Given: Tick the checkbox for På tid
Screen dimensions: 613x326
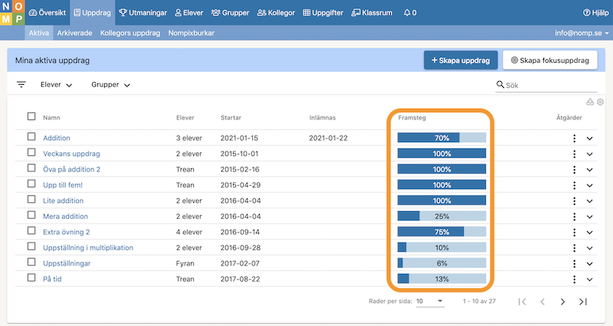Looking at the screenshot, I should pyautogui.click(x=31, y=278).
